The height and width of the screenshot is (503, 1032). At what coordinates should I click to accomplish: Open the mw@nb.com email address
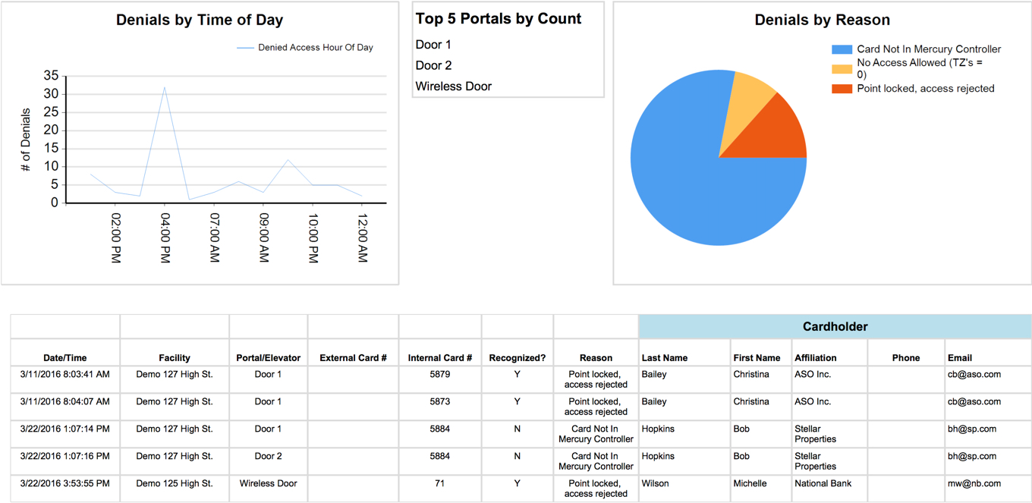[x=974, y=483]
